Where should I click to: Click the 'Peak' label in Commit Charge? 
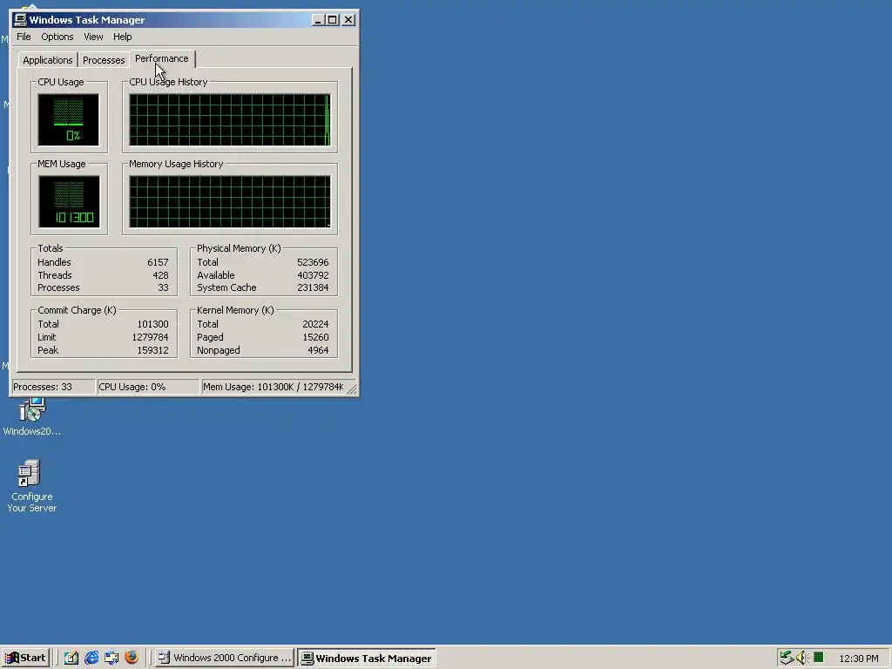pyautogui.click(x=48, y=350)
